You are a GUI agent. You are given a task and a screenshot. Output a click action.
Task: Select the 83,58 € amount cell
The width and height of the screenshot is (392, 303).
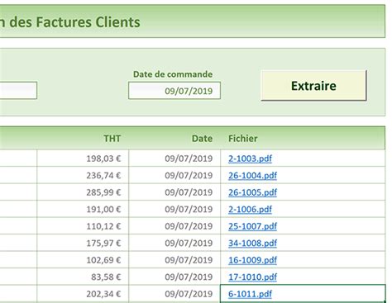[83, 277]
